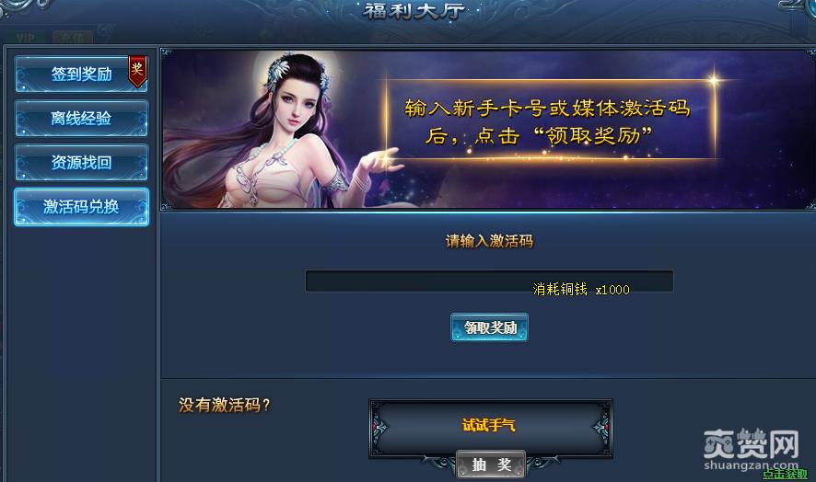Screen dimensions: 816x482
Task: Select the 激活码兑换 tab
Action: point(81,207)
